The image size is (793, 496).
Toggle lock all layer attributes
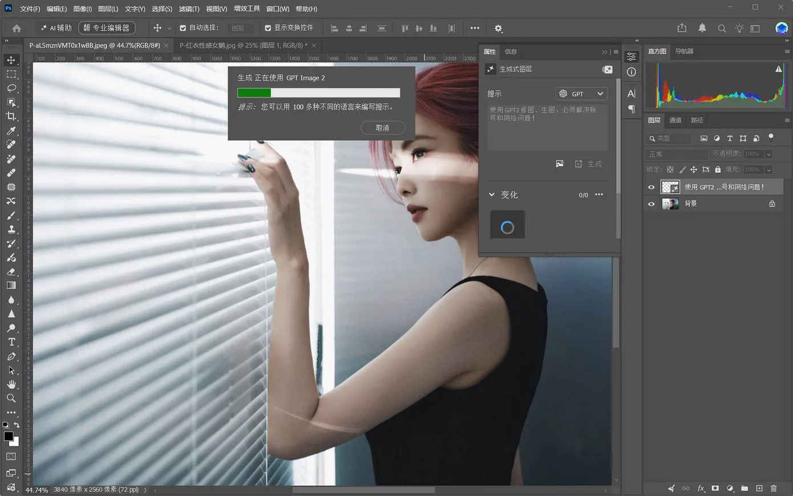click(718, 169)
